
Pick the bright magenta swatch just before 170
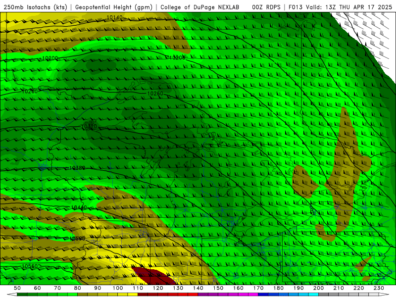tap(253, 295)
